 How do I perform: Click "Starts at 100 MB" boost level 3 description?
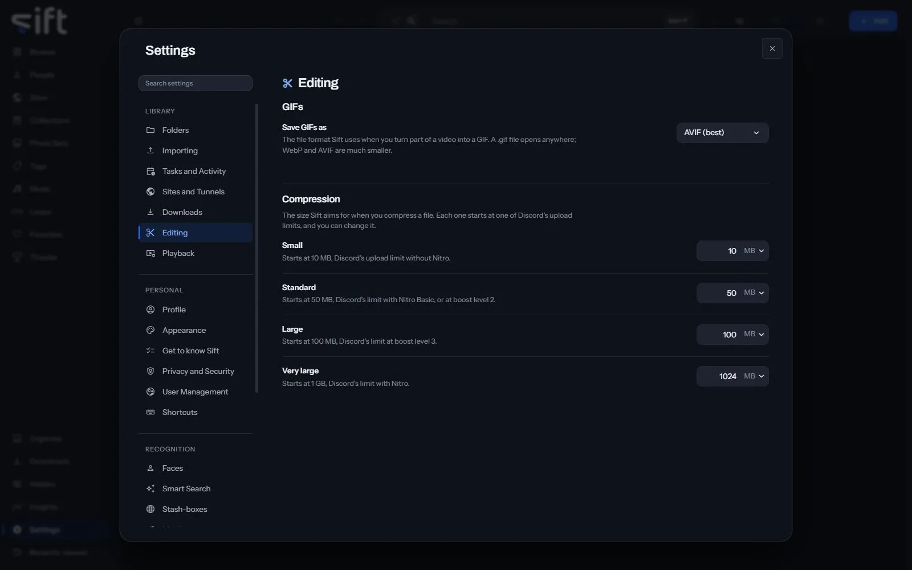[360, 341]
